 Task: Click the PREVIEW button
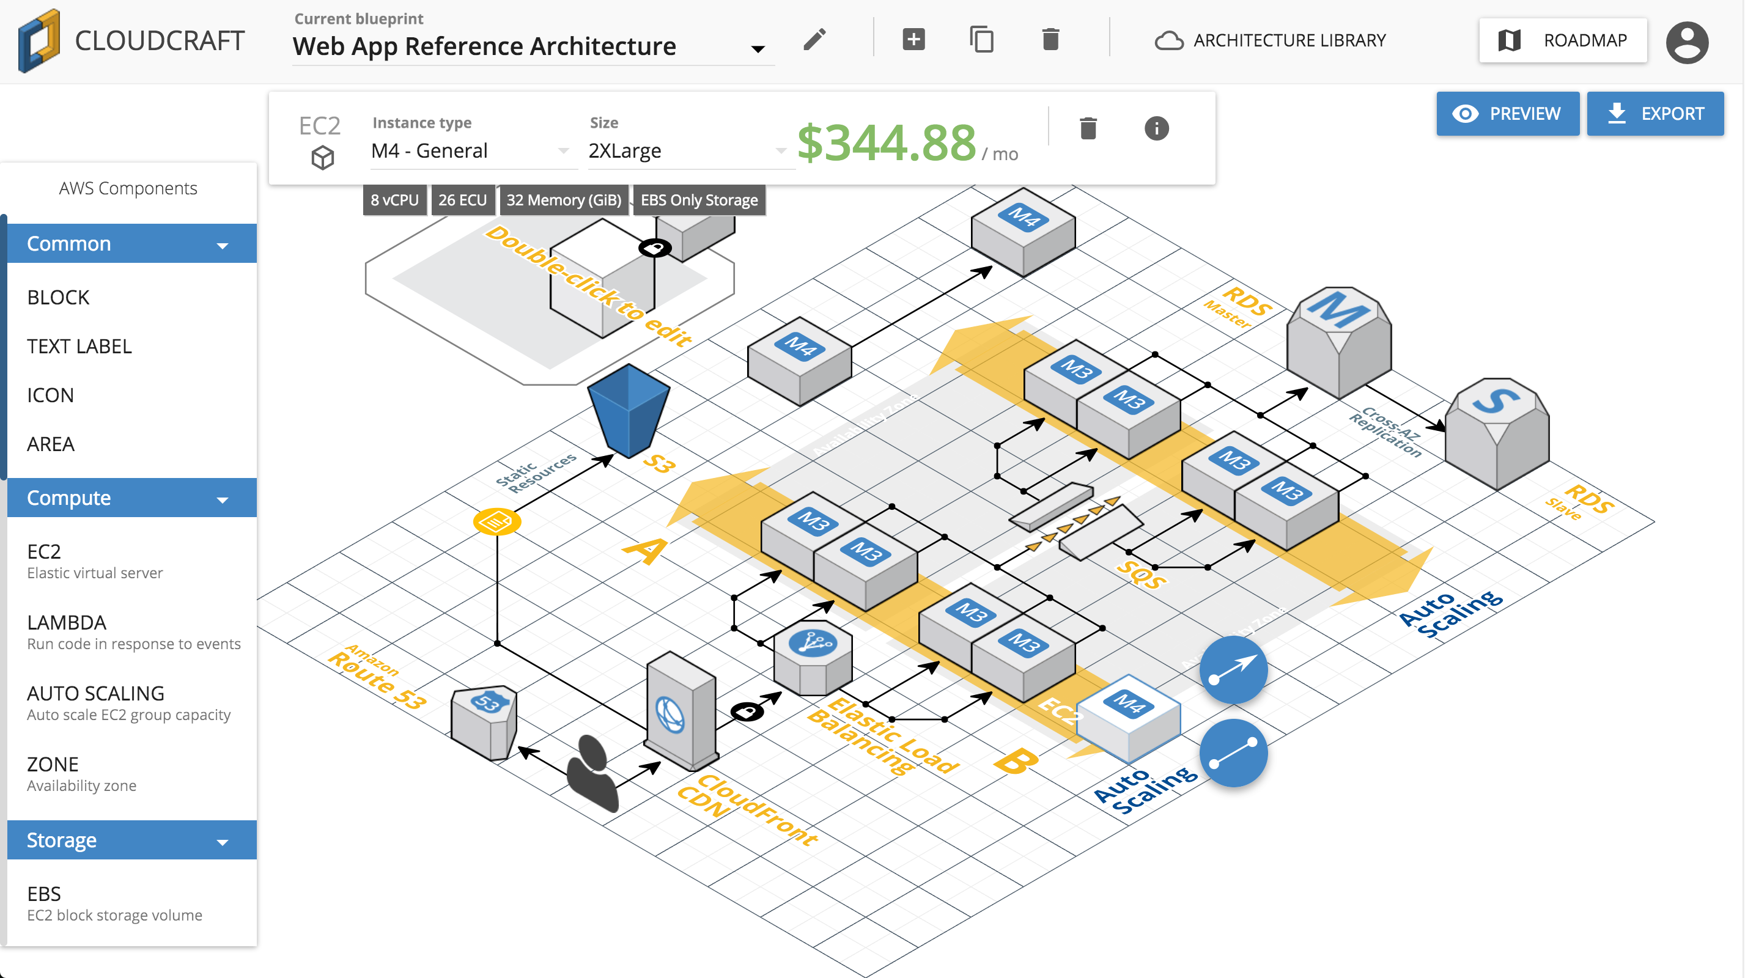tap(1507, 114)
